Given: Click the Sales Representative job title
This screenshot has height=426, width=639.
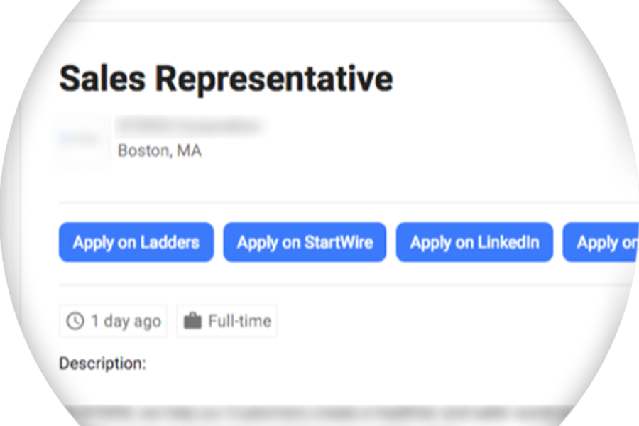Looking at the screenshot, I should tap(226, 79).
